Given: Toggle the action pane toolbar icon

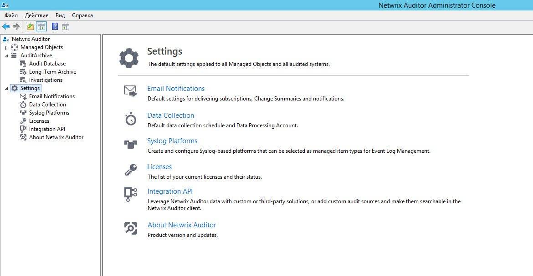Looking at the screenshot, I should tap(66, 27).
